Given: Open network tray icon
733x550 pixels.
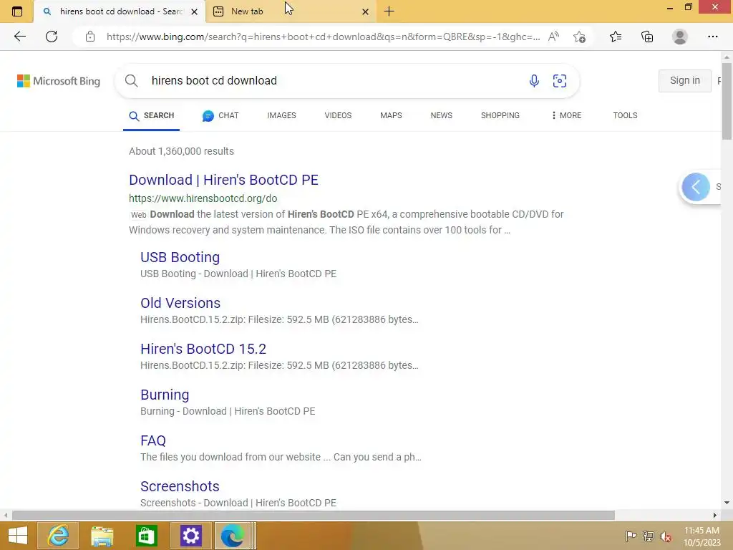Looking at the screenshot, I should 649,536.
